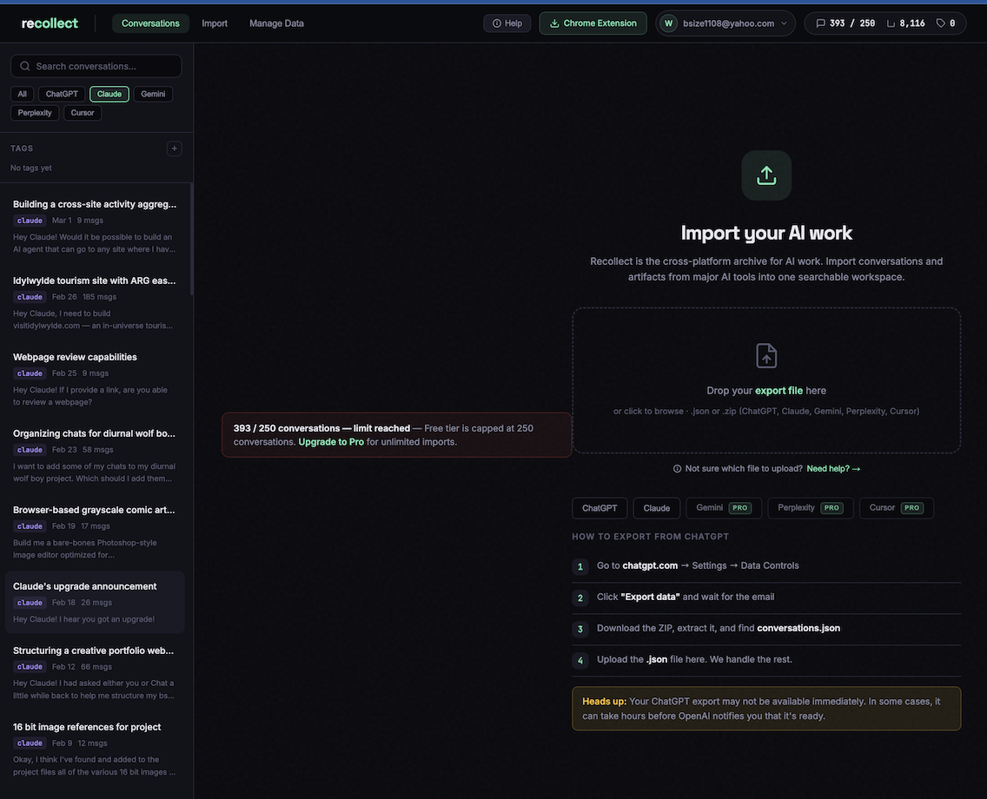Click the file upload icon in drop zone
The width and height of the screenshot is (987, 799).
[766, 356]
